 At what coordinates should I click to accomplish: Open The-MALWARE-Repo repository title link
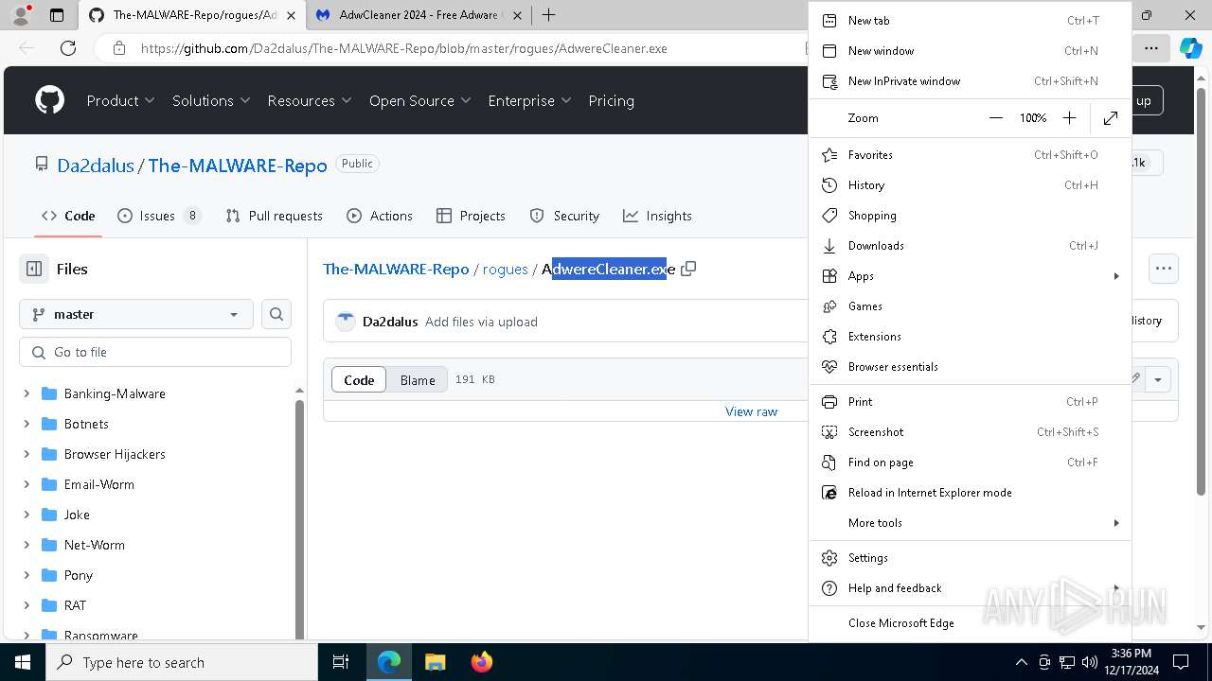(238, 166)
